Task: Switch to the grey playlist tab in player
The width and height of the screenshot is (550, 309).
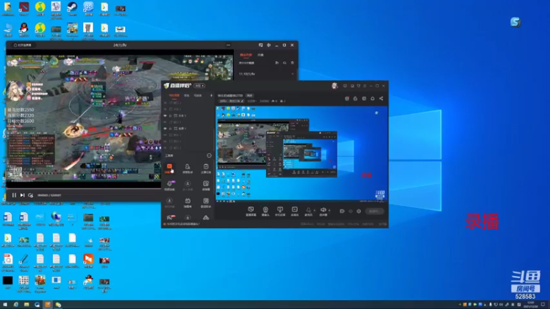Action: [x=261, y=55]
